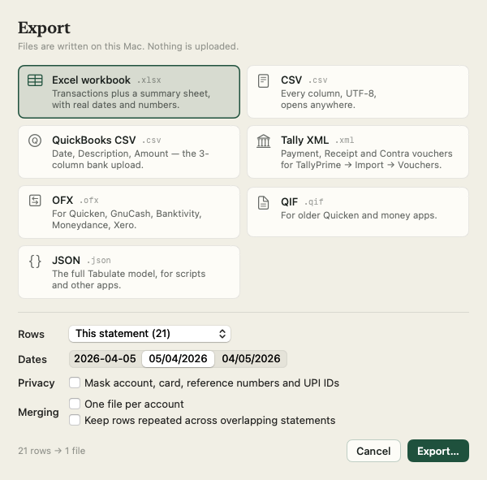Choose the 2026-04-05 date format segment
The width and height of the screenshot is (487, 480).
[x=105, y=359]
